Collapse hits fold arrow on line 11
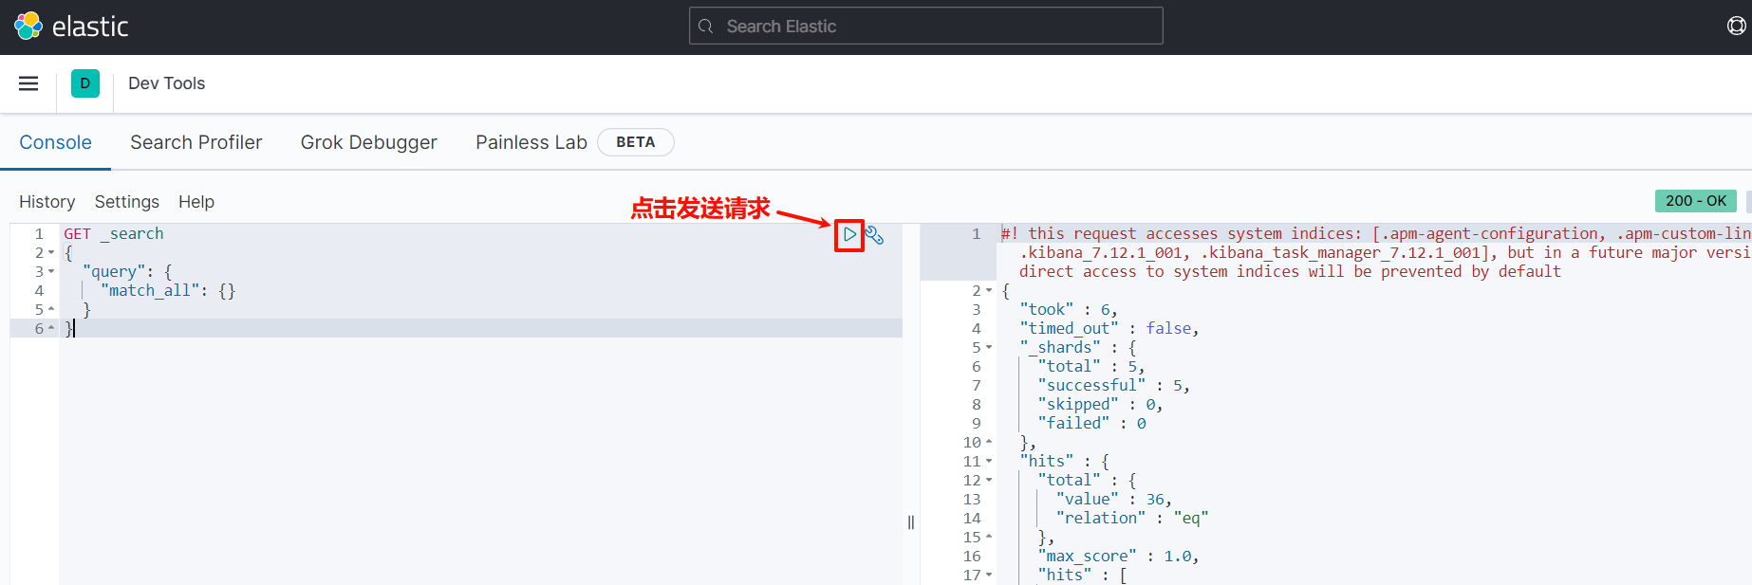 (x=989, y=462)
